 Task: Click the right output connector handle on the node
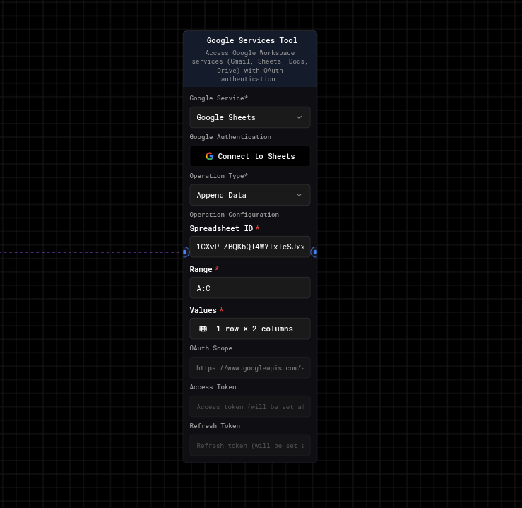[315, 252]
